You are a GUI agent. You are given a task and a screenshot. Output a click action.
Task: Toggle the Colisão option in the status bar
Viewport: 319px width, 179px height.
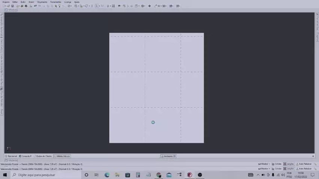point(277,164)
